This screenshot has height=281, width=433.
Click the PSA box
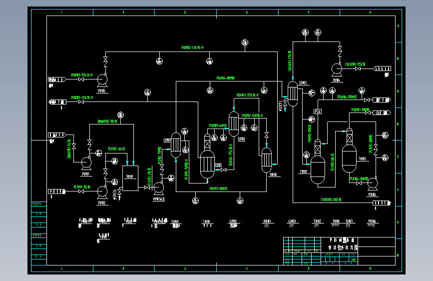point(318,111)
